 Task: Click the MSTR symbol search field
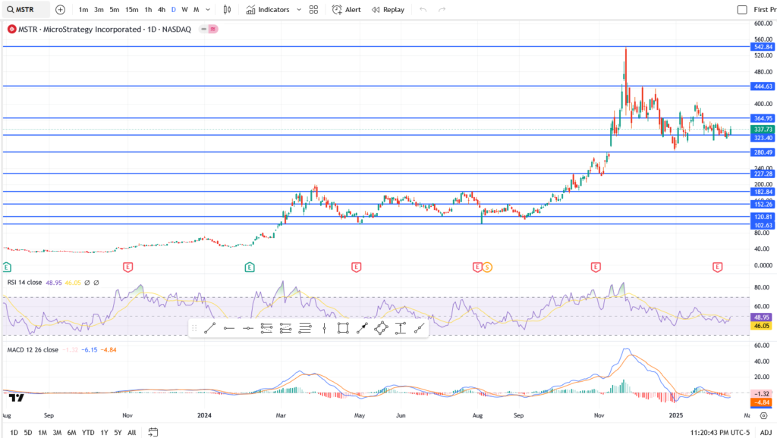pos(27,10)
